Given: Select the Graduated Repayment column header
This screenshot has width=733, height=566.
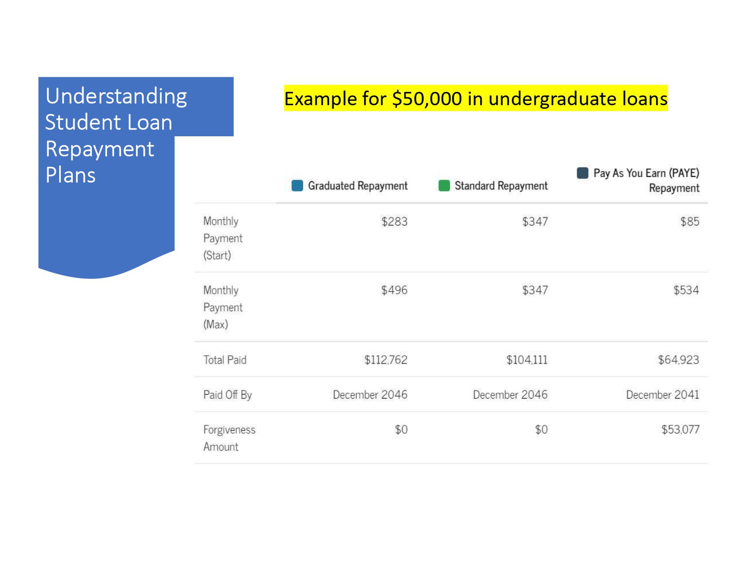Looking at the screenshot, I should click(358, 186).
